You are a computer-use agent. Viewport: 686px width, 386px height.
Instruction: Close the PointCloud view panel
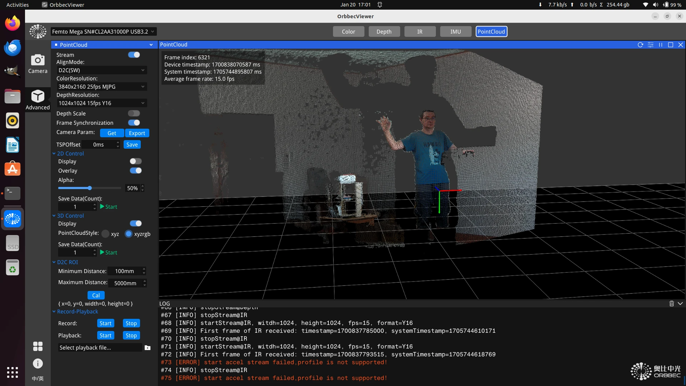pos(680,45)
